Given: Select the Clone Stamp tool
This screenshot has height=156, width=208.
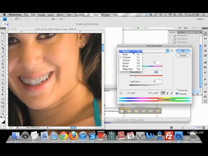Looking at the screenshot, I should point(3,64).
